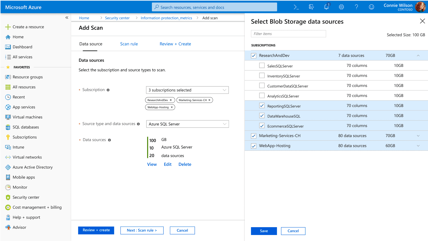
Task: Open the Azure SQL Server source type dropdown
Action: click(x=187, y=124)
